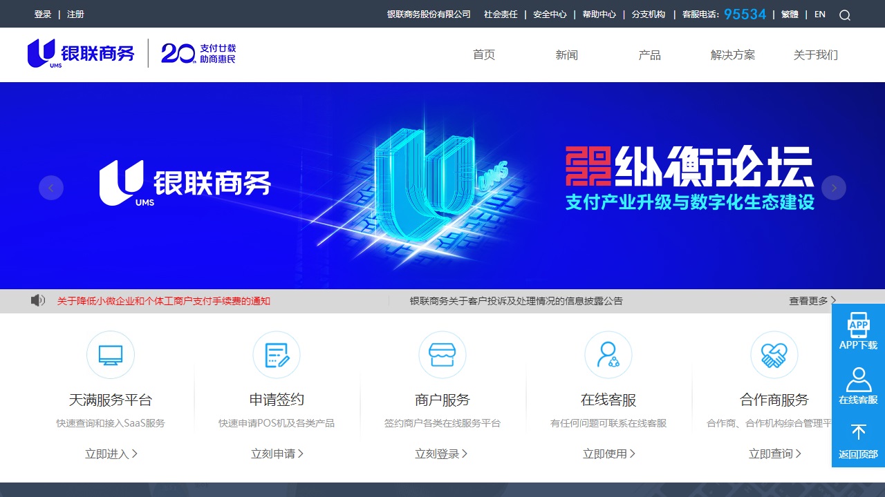This screenshot has width=885, height=497.
Task: Click the 在线客服 service card title
Action: pyautogui.click(x=608, y=400)
